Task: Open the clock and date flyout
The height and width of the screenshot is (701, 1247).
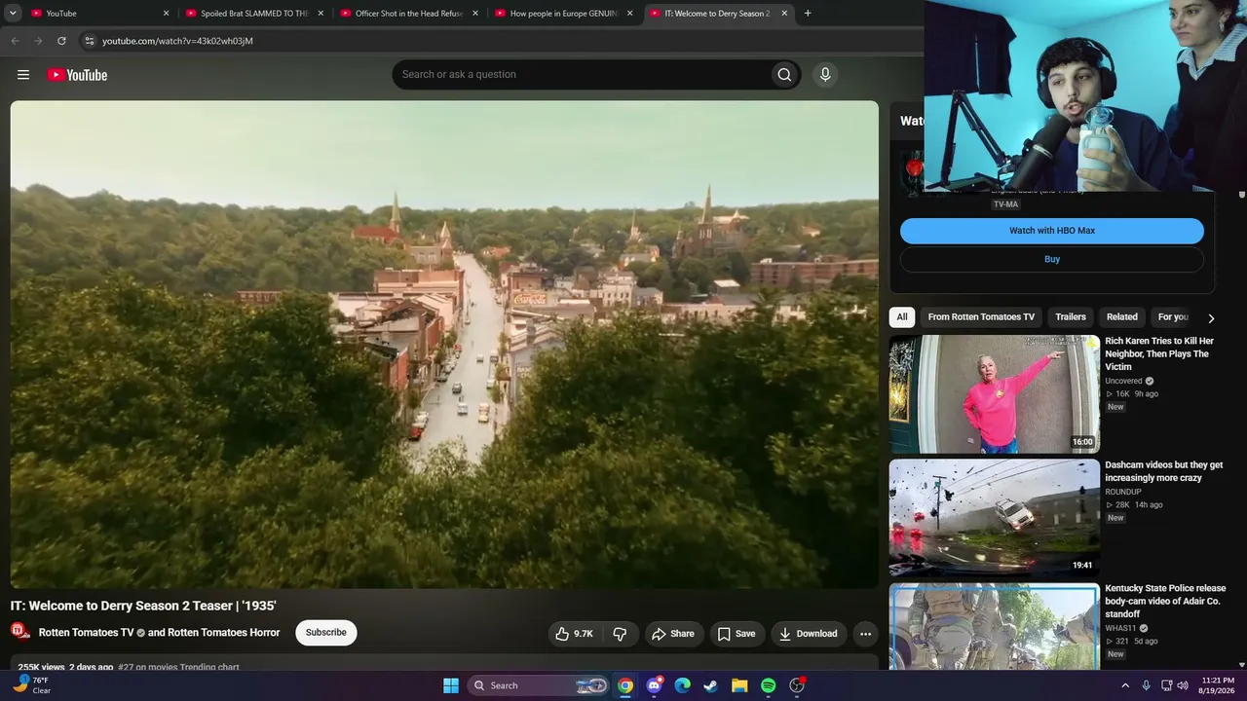Action: [x=1218, y=685]
